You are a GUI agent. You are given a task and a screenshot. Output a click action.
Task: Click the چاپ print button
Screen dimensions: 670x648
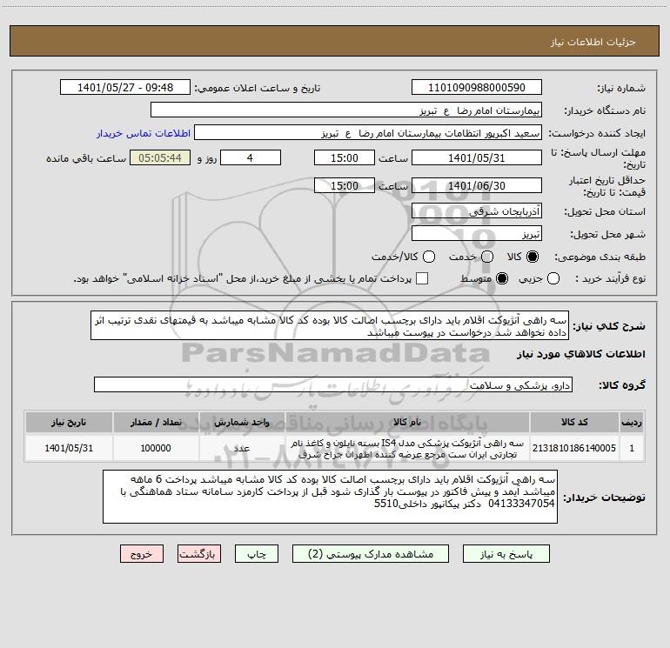[x=257, y=554]
